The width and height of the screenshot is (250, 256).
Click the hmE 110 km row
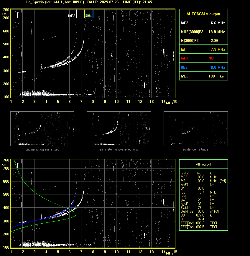point(198,196)
